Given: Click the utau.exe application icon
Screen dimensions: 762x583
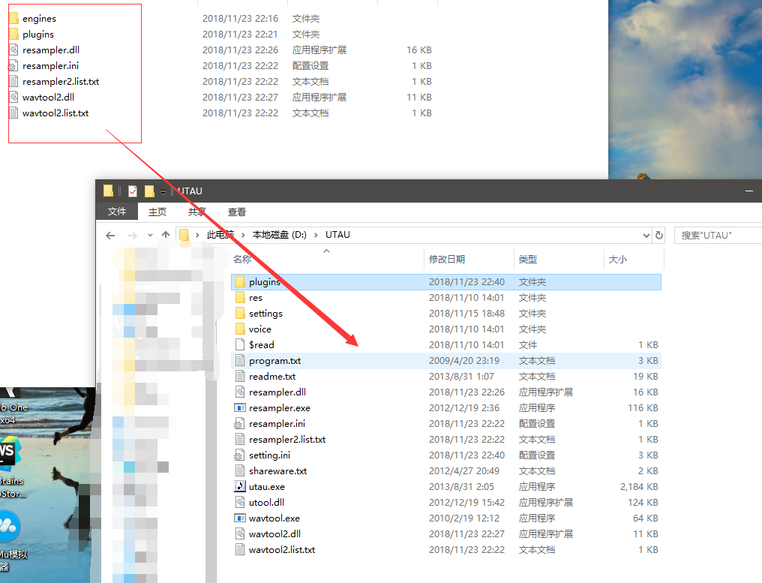Looking at the screenshot, I should point(239,487).
